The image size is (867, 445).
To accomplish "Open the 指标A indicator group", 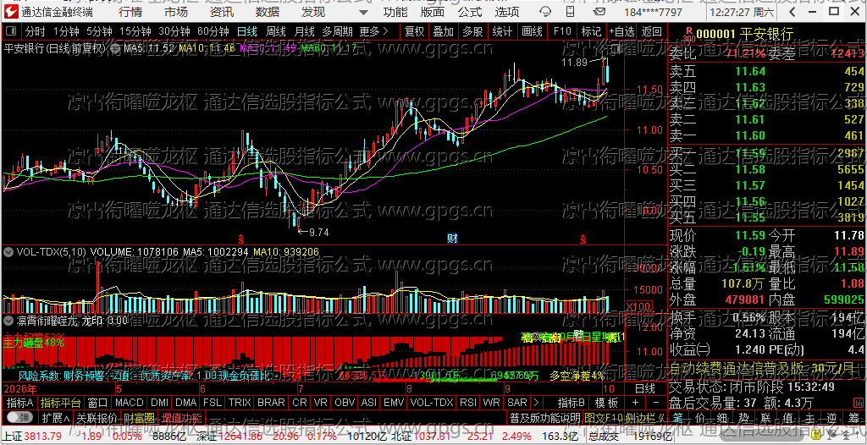I will [x=20, y=403].
